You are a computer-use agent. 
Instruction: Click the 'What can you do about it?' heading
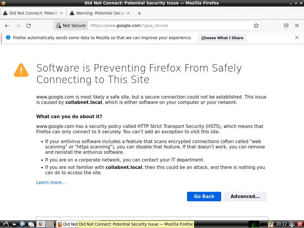click(69, 116)
